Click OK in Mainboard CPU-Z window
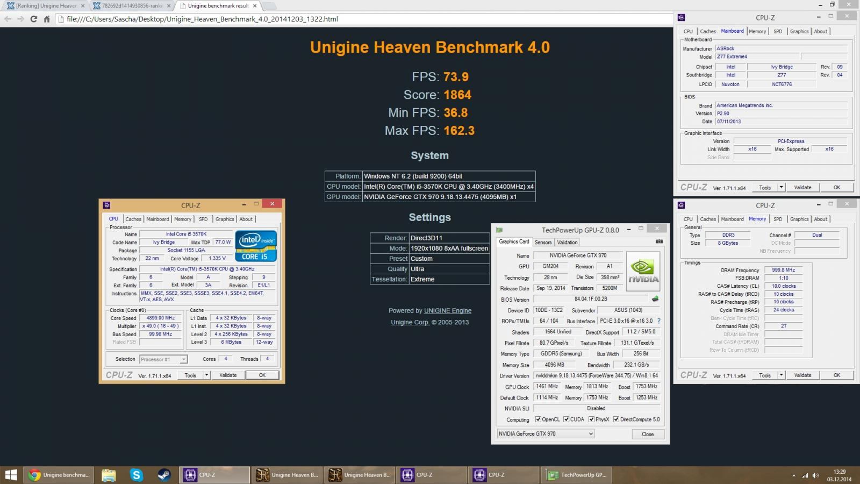 [x=837, y=188]
